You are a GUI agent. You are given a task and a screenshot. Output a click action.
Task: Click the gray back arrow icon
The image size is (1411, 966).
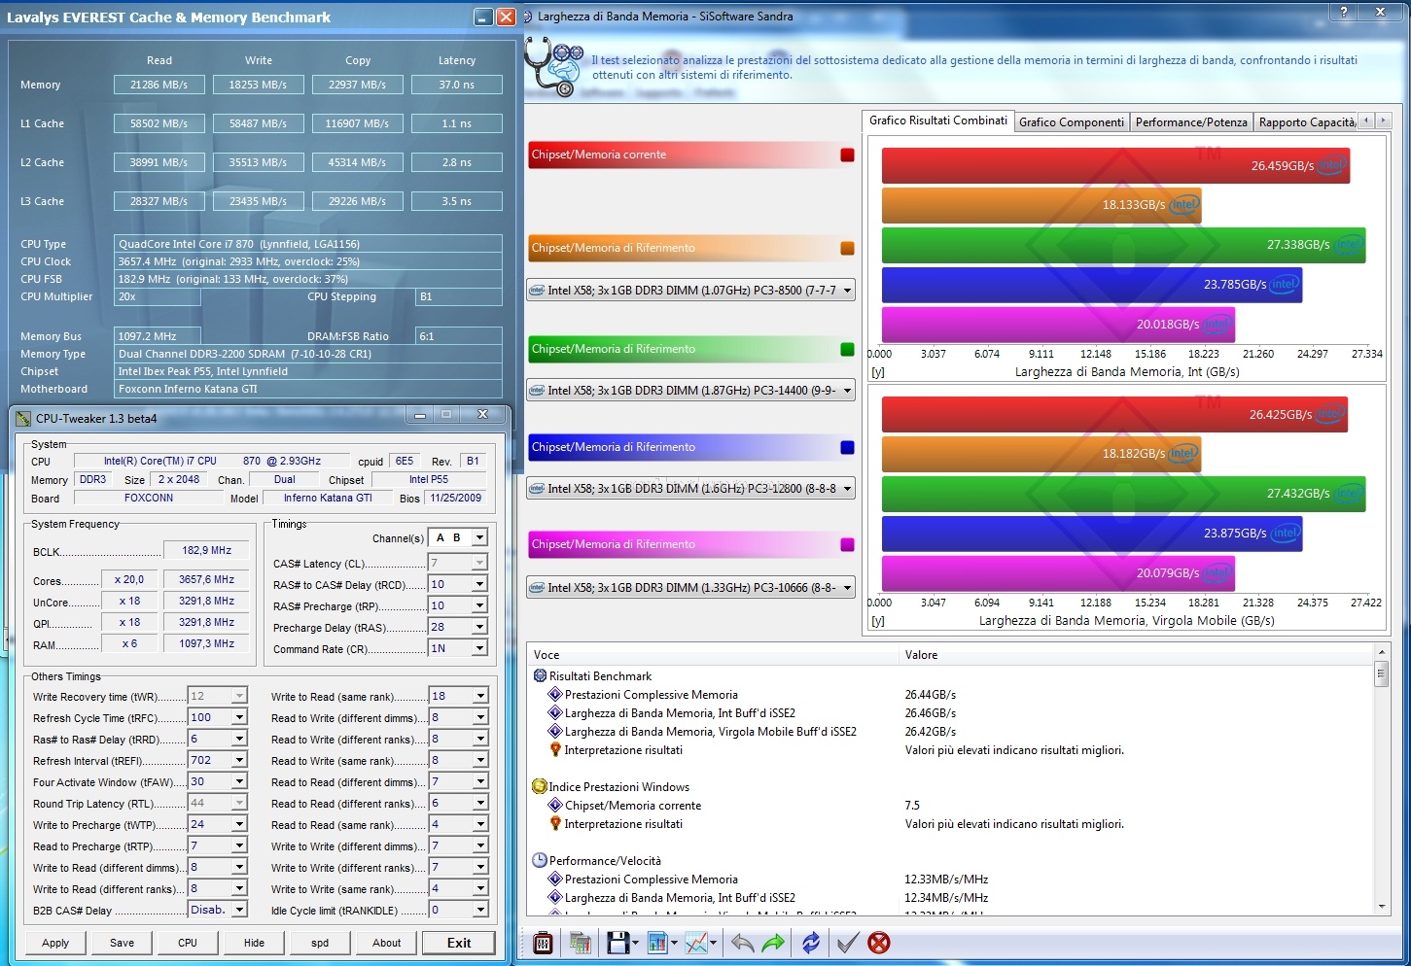[742, 943]
